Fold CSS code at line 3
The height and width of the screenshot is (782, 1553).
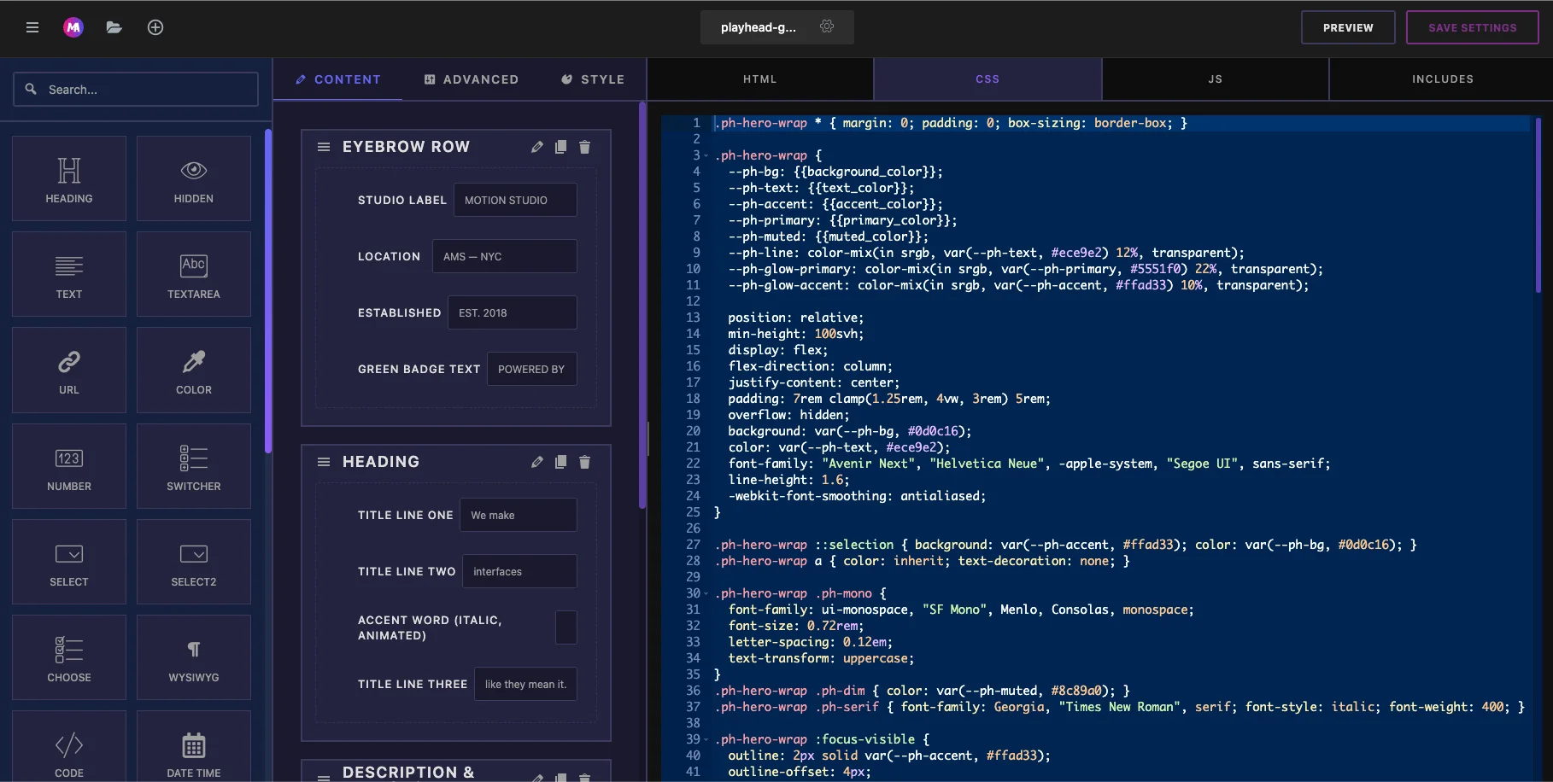pos(706,155)
